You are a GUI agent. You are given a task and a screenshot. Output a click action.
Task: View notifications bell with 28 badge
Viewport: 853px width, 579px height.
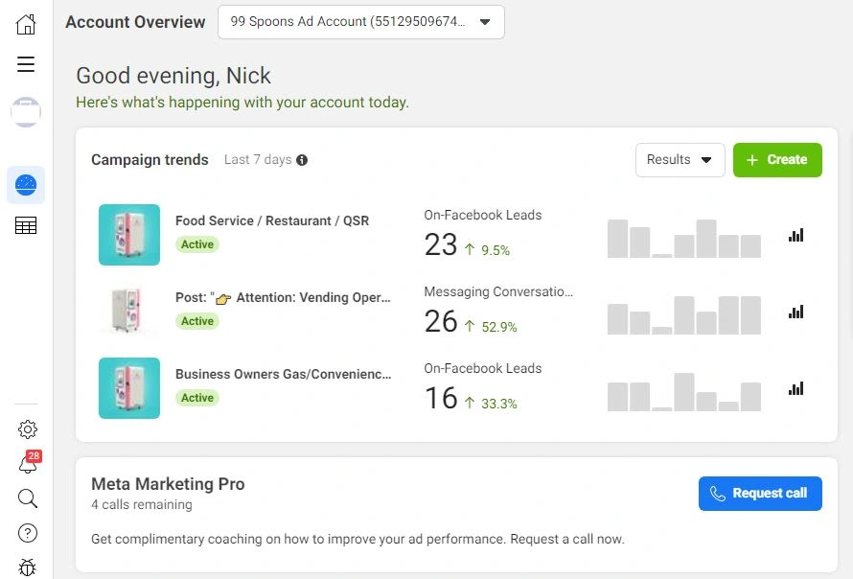coord(29,463)
